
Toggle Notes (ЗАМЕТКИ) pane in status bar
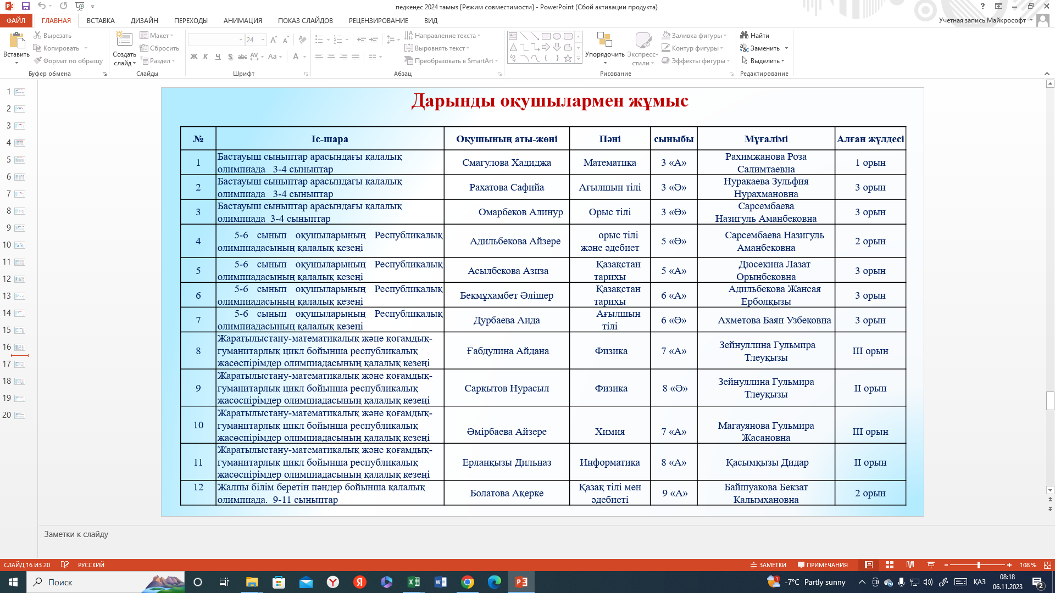point(768,565)
